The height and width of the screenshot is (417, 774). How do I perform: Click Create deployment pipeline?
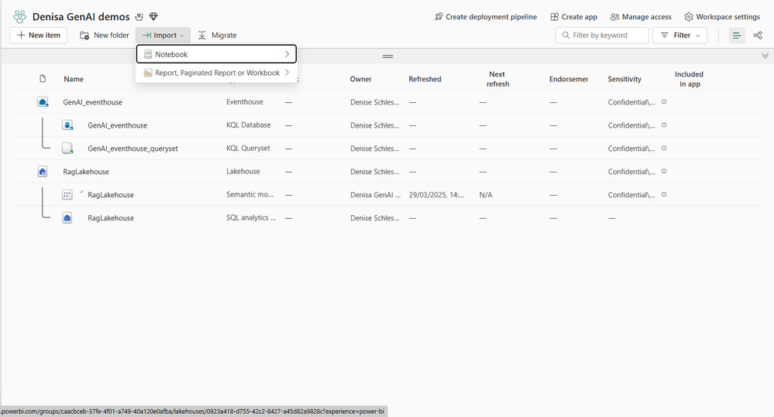[486, 17]
